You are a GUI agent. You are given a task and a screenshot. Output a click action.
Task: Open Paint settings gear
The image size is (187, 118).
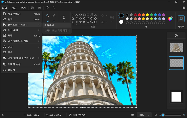coord(184,8)
